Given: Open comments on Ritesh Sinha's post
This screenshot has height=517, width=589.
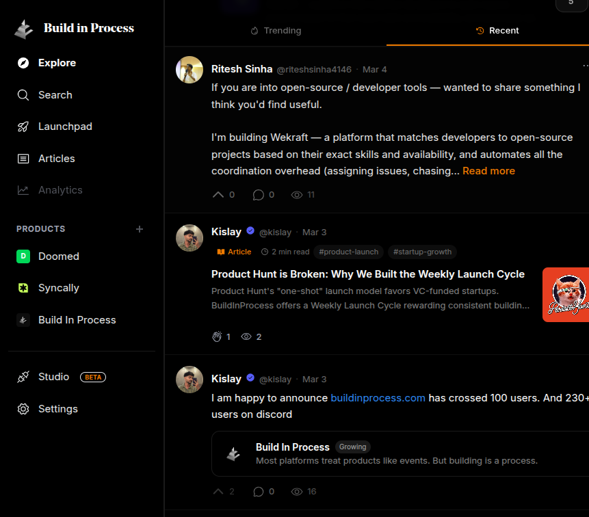Looking at the screenshot, I should [x=259, y=194].
